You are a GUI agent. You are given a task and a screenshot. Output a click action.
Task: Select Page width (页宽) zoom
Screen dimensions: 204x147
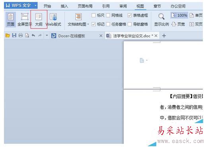[x=178, y=24]
